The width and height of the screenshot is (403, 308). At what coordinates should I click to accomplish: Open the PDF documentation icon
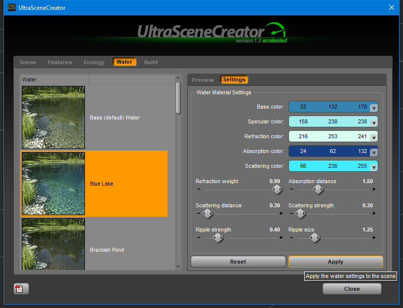tap(21, 289)
